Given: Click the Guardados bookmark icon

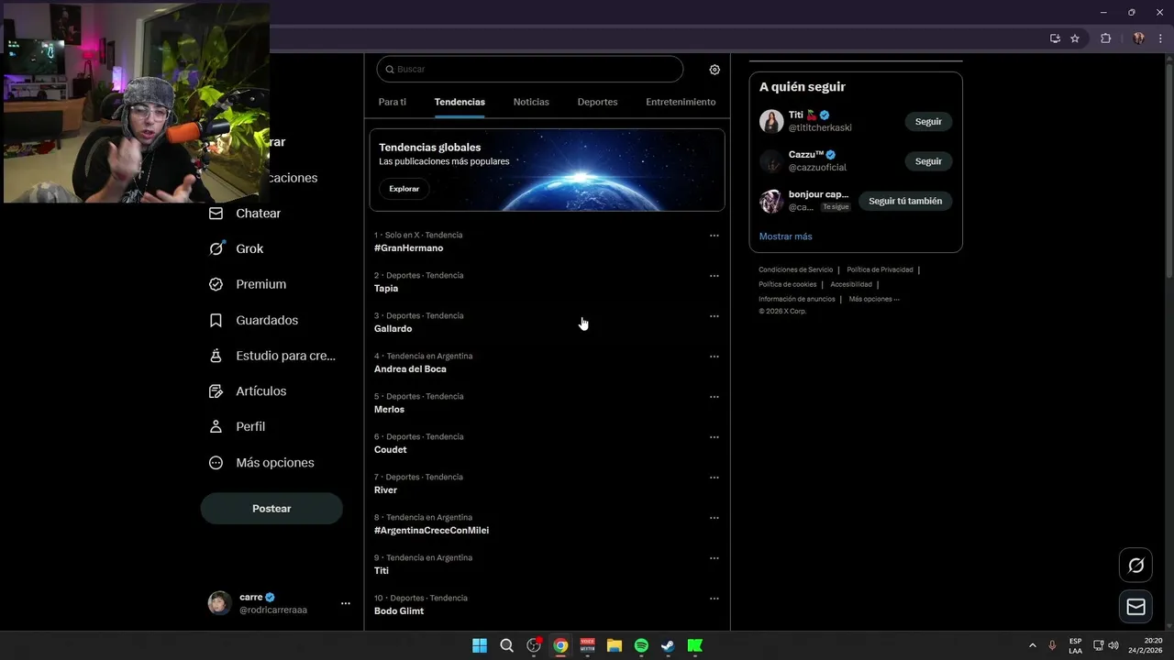Looking at the screenshot, I should (x=216, y=320).
